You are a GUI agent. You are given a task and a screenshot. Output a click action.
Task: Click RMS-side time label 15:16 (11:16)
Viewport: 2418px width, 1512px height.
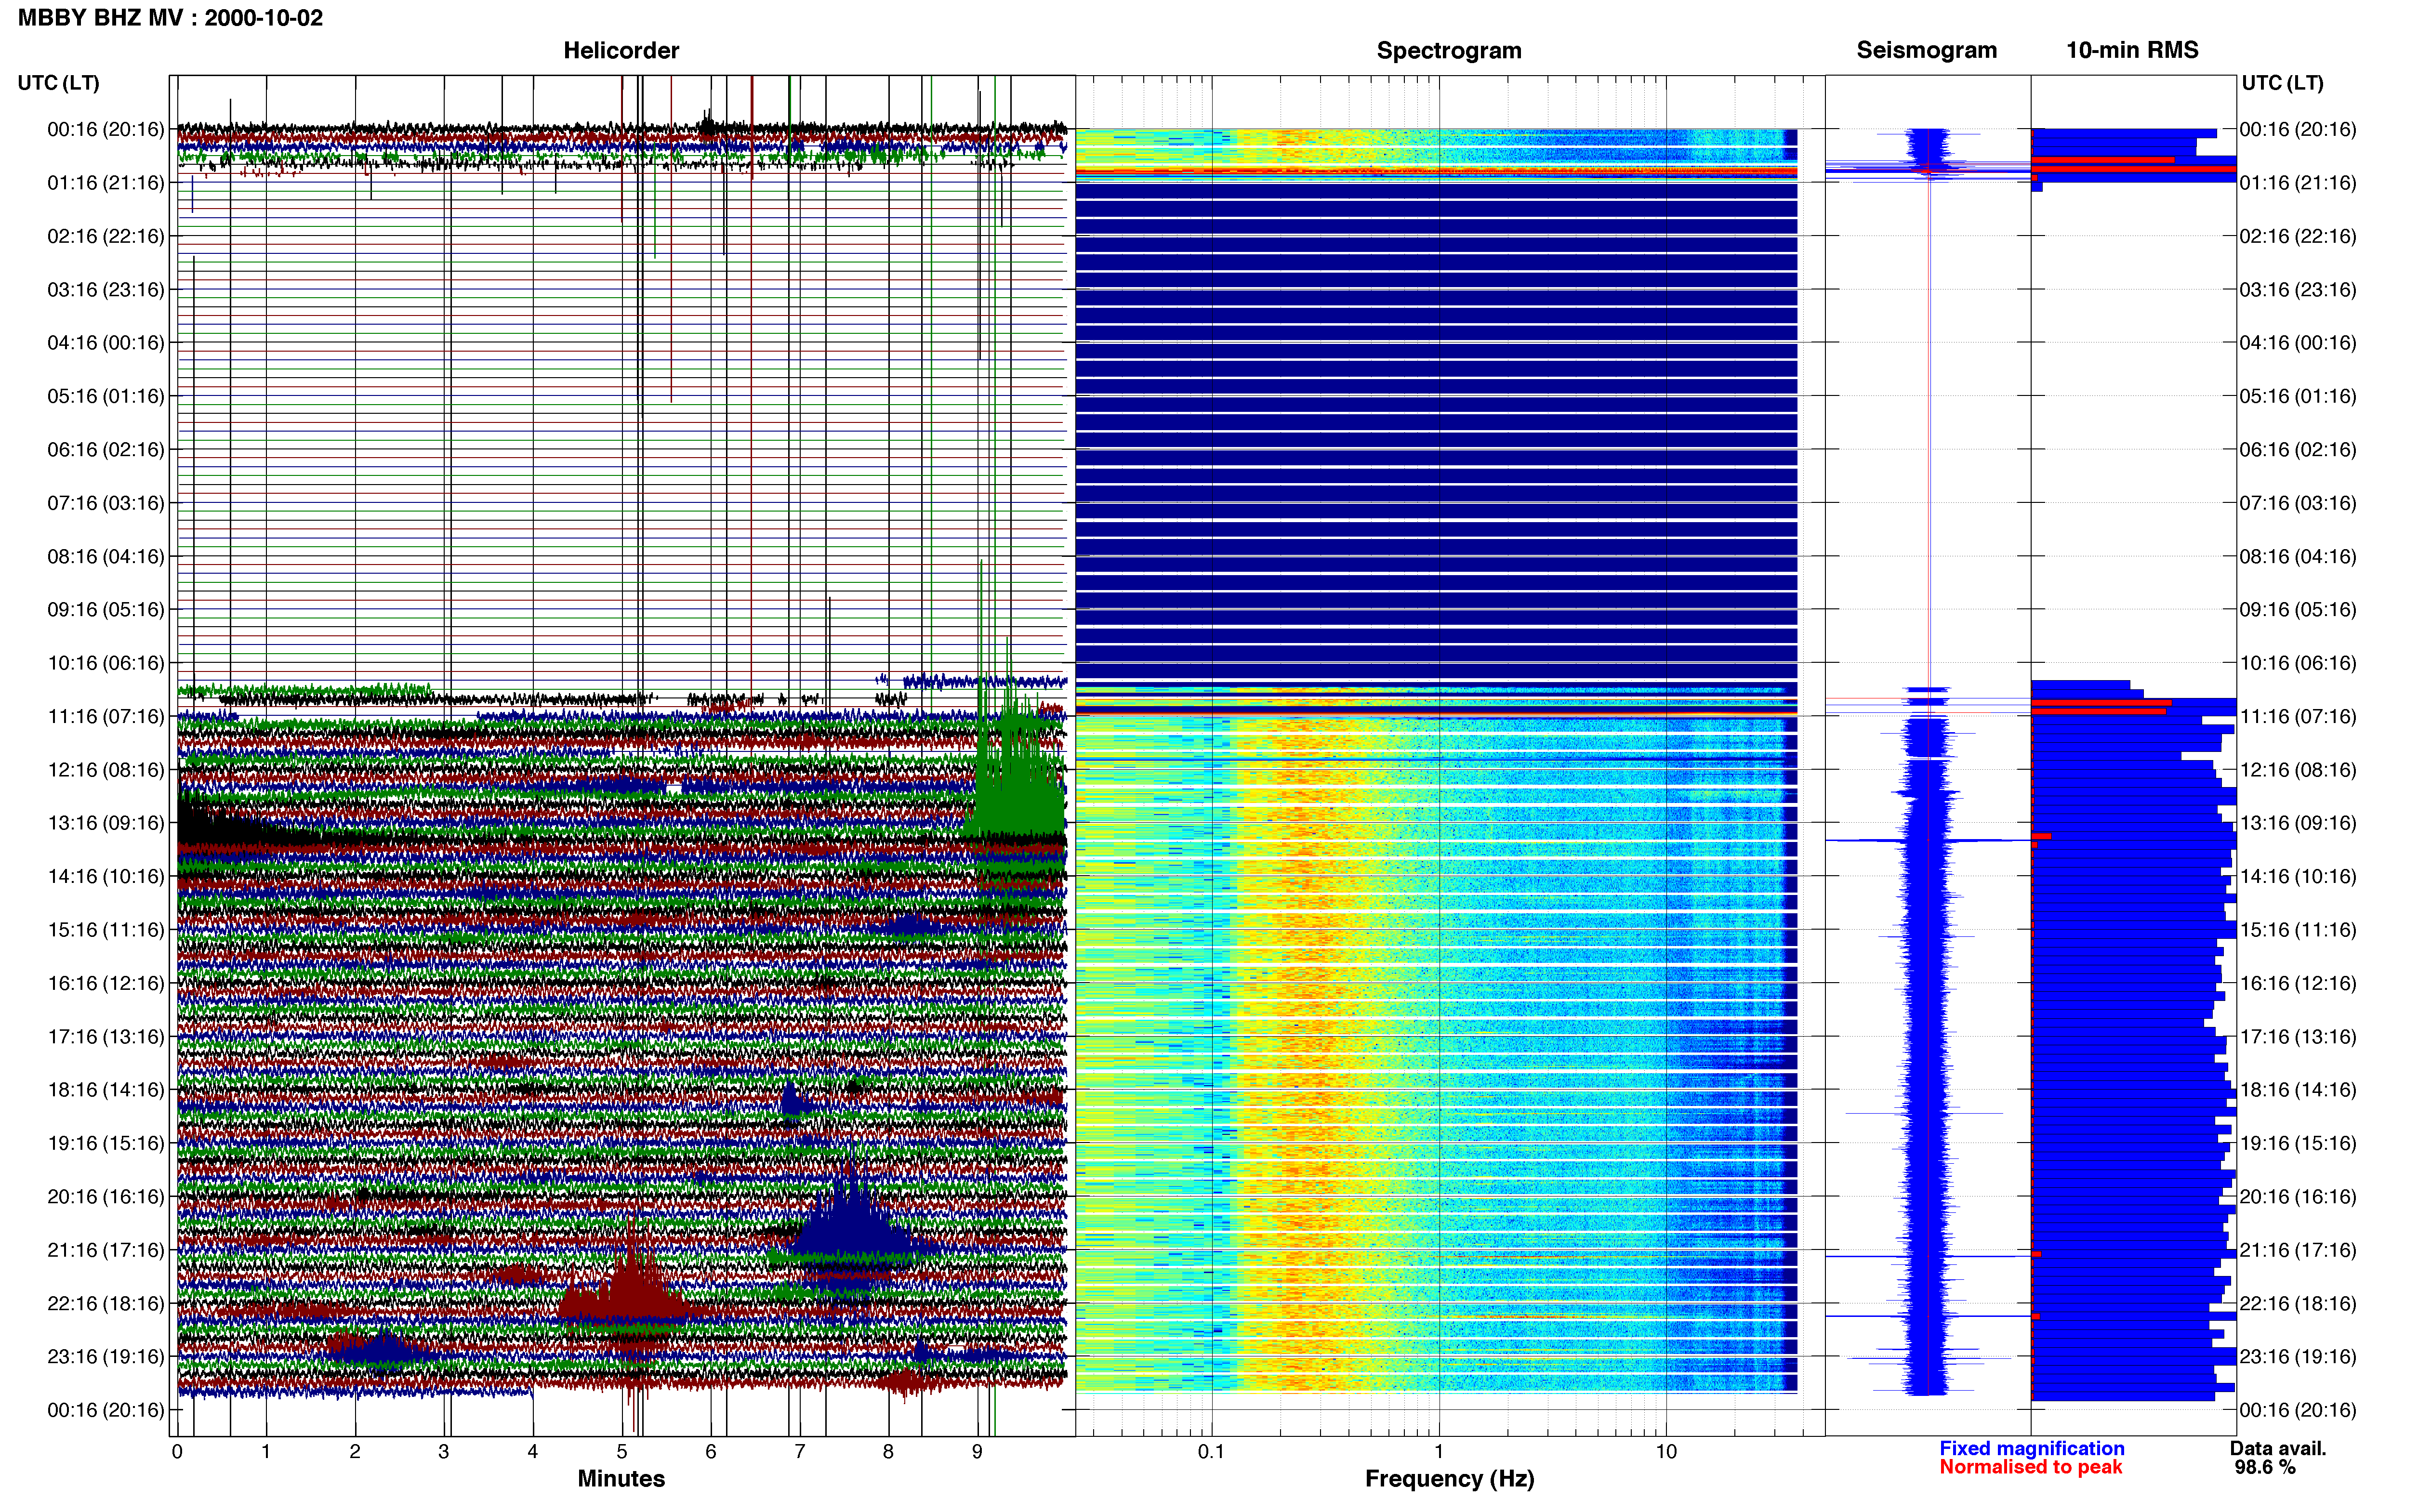pyautogui.click(x=2298, y=930)
